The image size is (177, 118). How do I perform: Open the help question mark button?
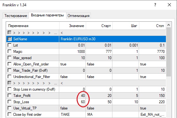coord(155,5)
